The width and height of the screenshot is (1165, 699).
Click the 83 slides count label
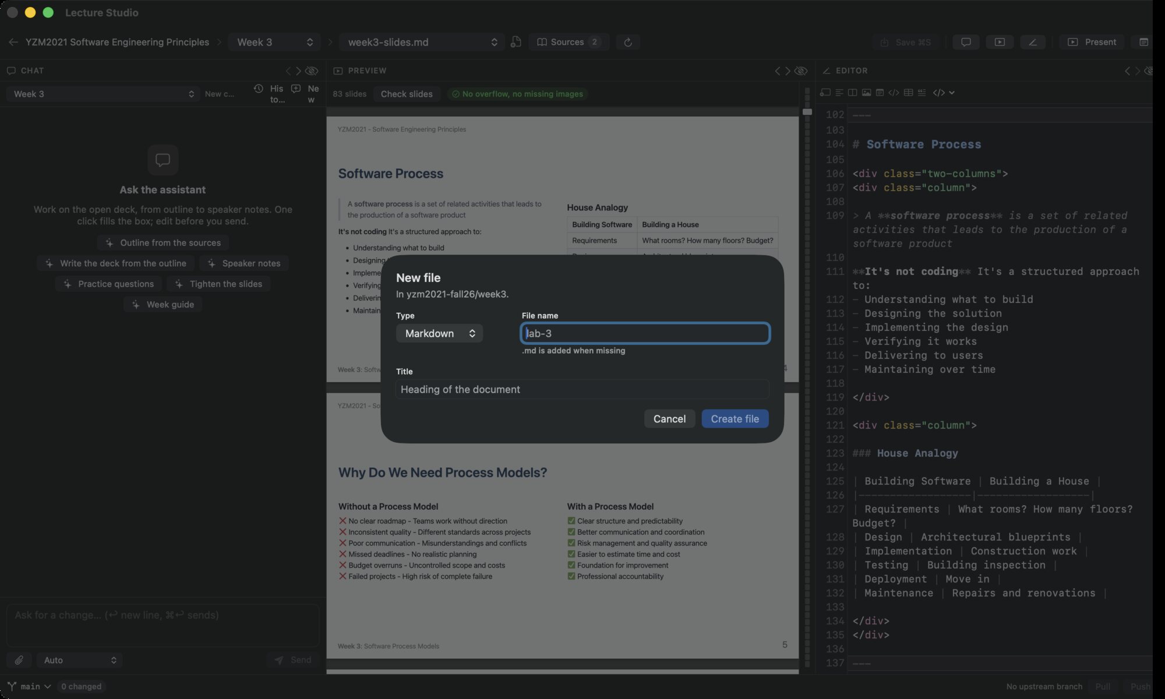[349, 94]
